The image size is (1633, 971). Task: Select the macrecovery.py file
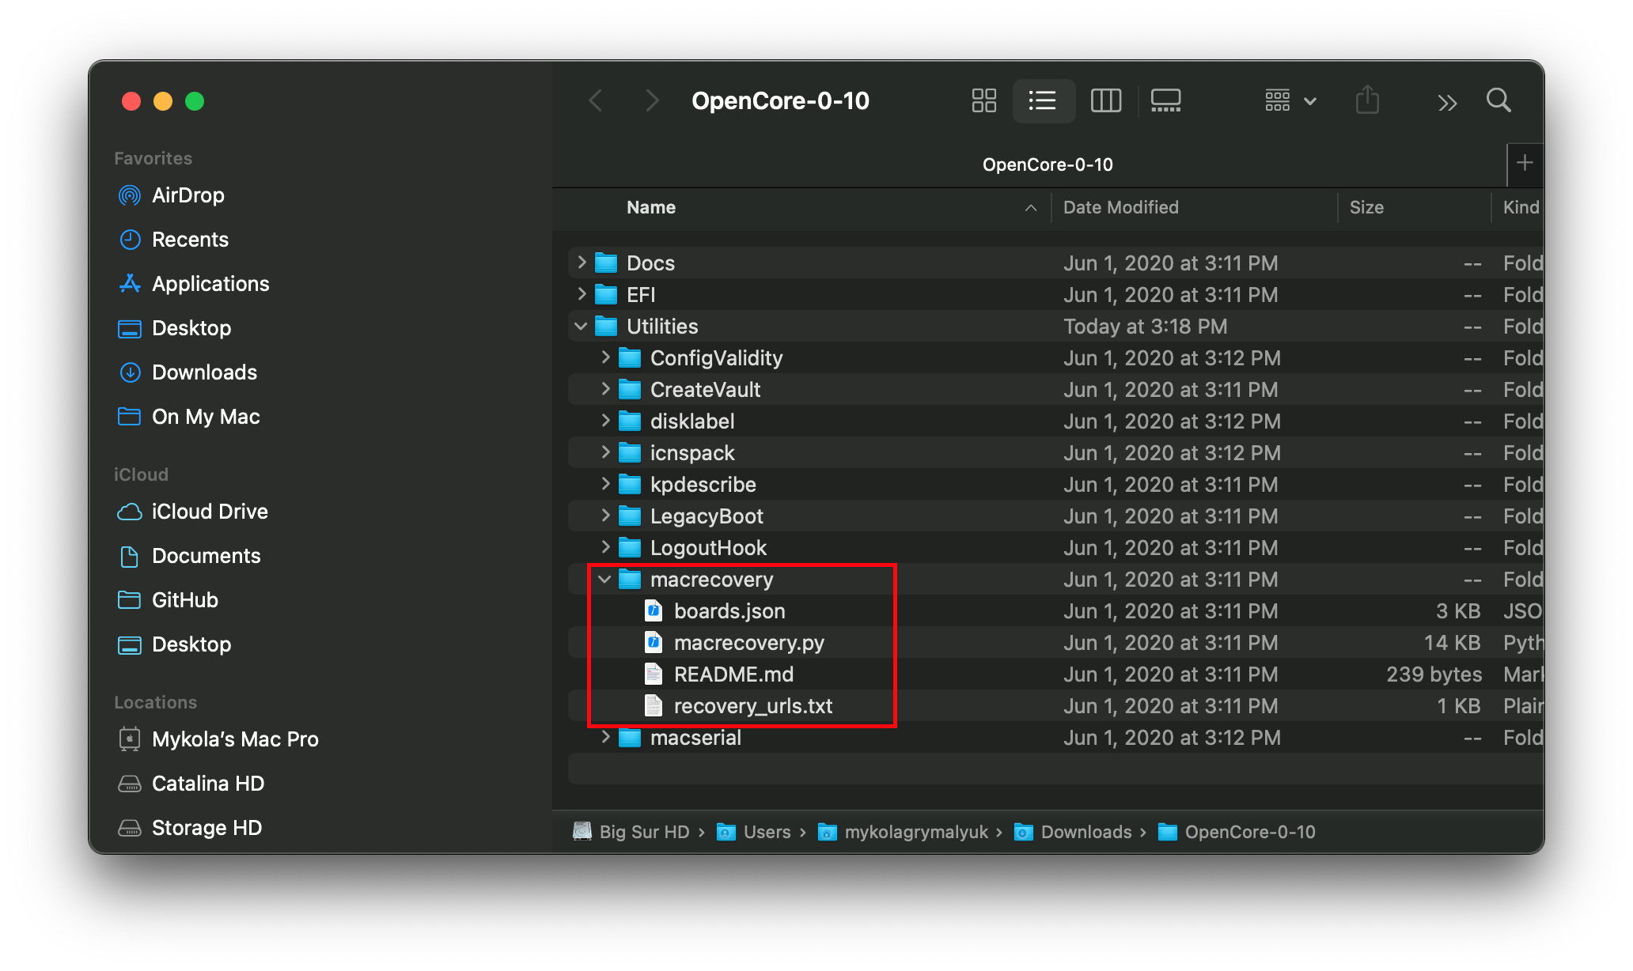click(748, 643)
